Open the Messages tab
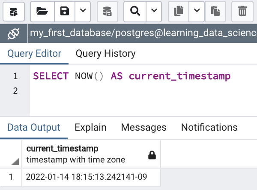The width and height of the screenshot is (257, 190). point(143,127)
